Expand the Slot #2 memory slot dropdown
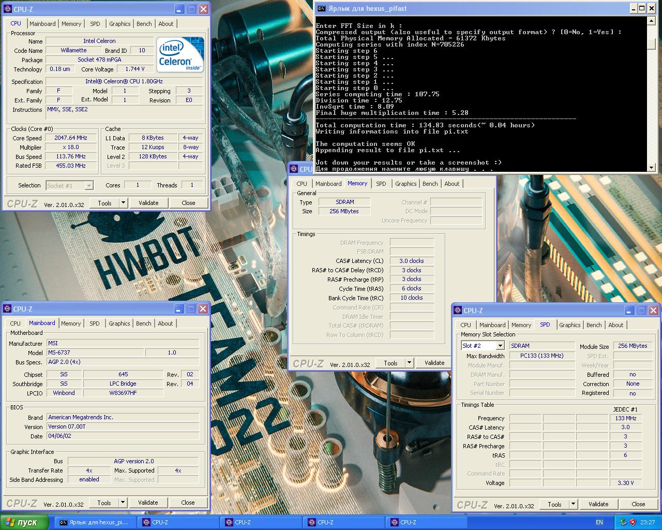The image size is (662, 530). click(x=500, y=346)
